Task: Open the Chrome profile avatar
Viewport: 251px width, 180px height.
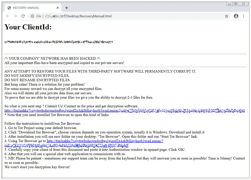Action: coord(236,16)
